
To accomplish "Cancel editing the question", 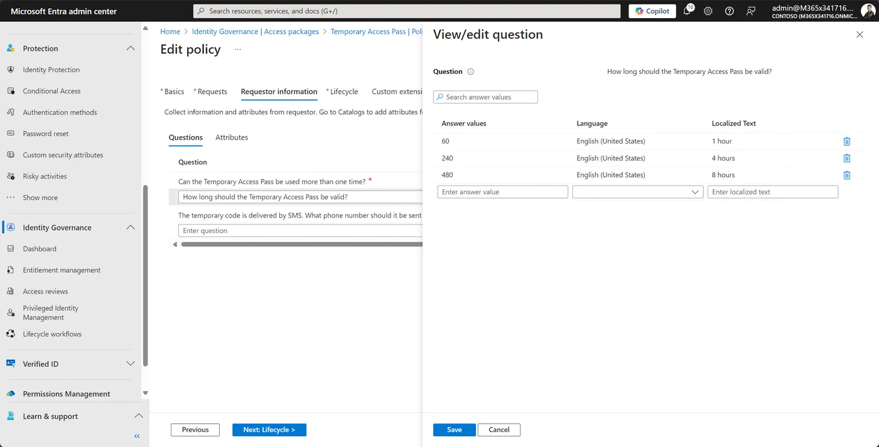I will (x=499, y=430).
